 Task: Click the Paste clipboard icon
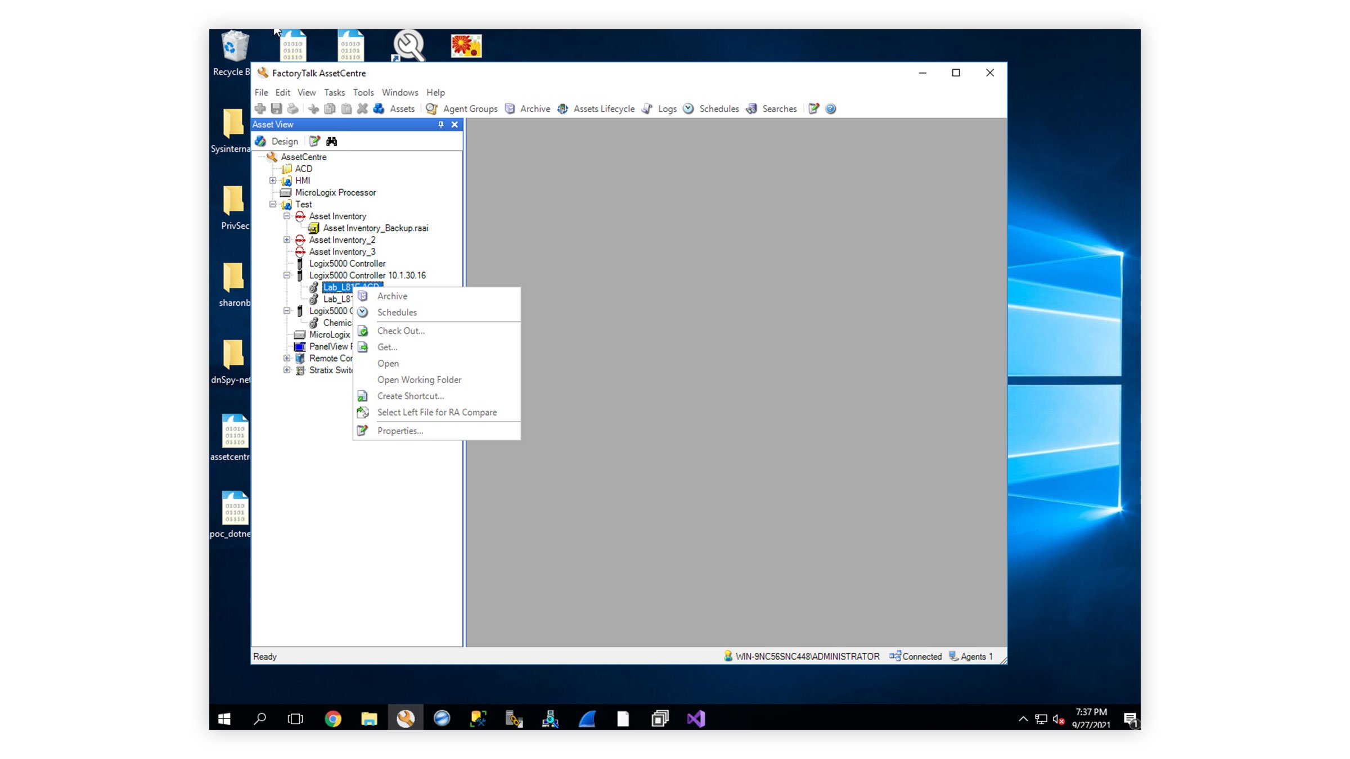point(346,109)
